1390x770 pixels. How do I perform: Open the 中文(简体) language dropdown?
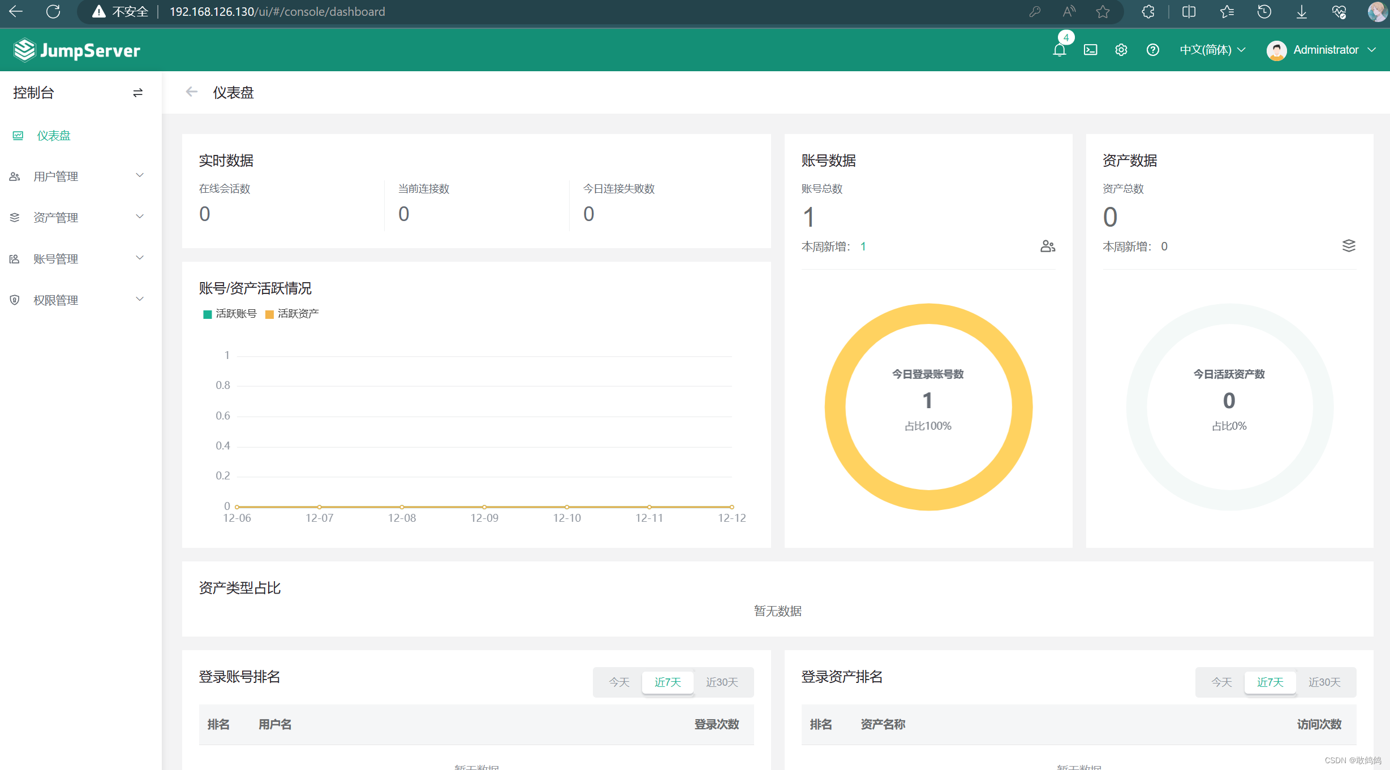tap(1212, 50)
